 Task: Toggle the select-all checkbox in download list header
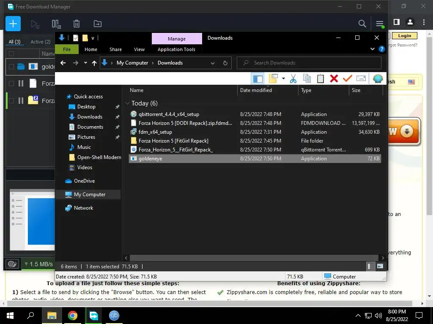tap(11, 54)
